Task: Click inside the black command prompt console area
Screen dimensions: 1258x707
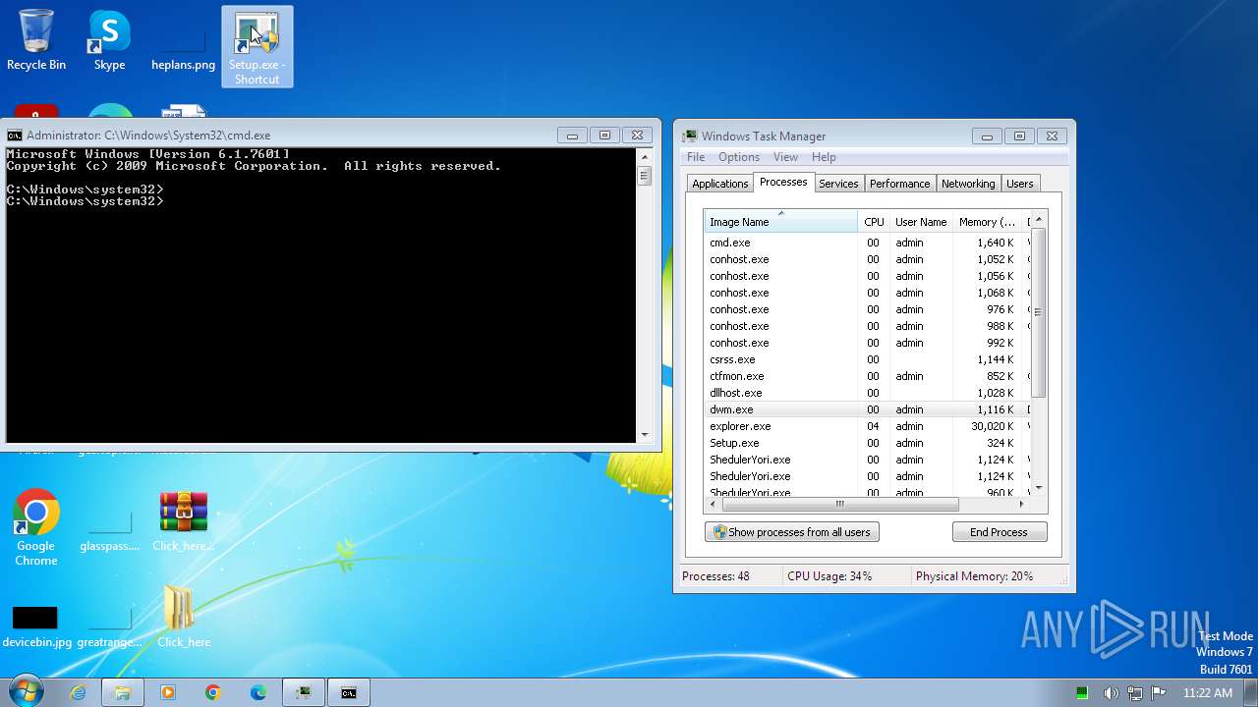Action: click(x=321, y=295)
